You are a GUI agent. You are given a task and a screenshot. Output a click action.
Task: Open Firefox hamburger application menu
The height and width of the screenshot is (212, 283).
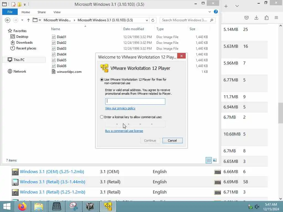point(276,18)
